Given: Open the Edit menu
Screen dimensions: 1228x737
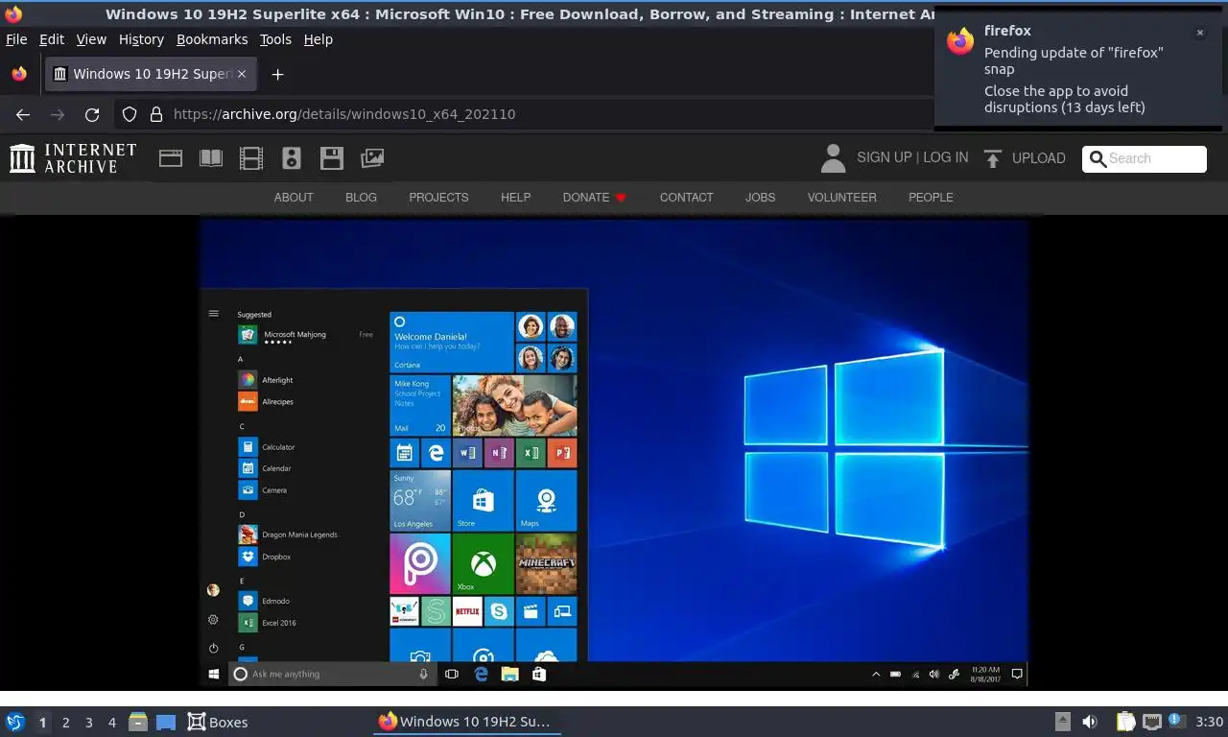Looking at the screenshot, I should 52,39.
